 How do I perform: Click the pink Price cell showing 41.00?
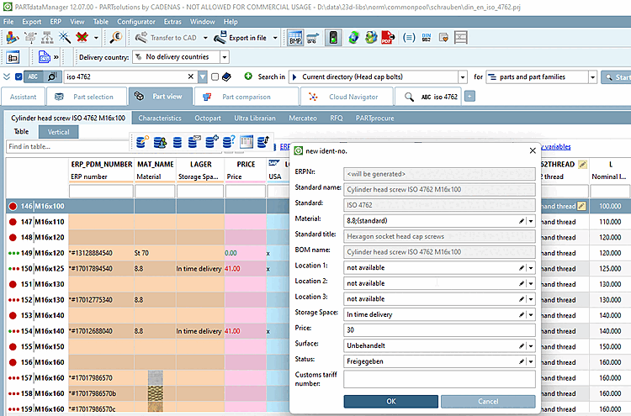click(x=243, y=269)
